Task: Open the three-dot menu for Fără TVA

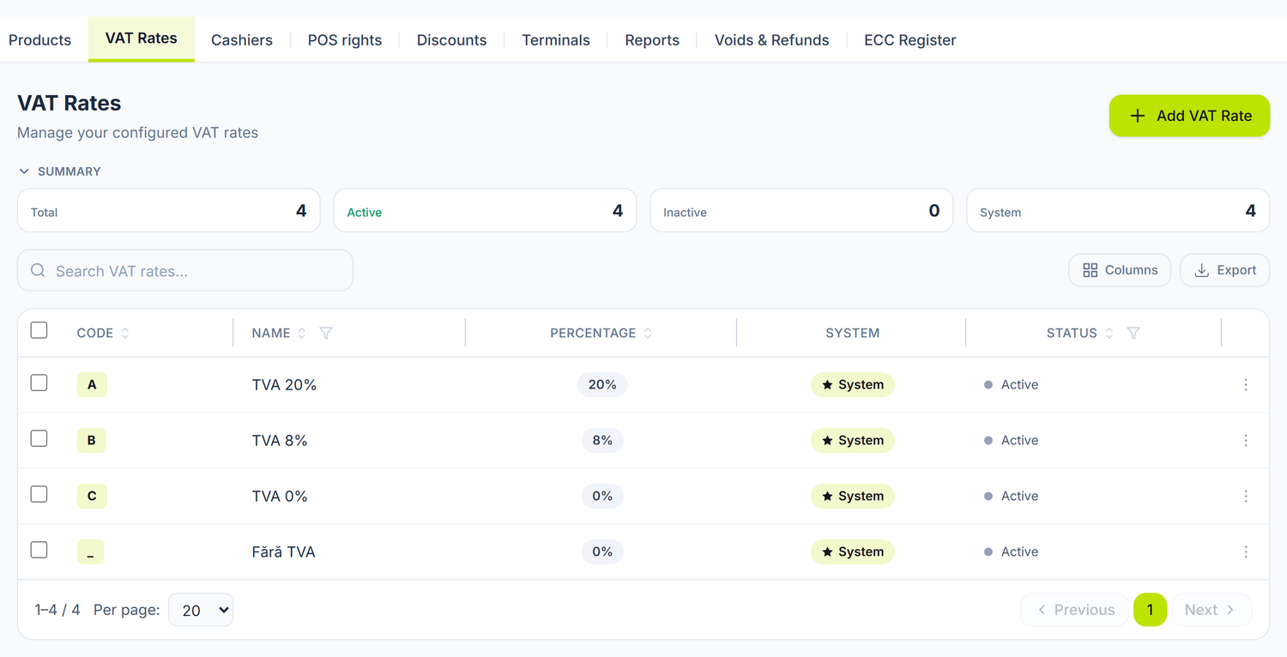Action: [1246, 552]
